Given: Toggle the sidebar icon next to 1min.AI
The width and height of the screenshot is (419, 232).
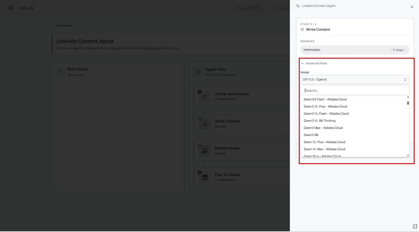Looking at the screenshot, I should tap(11, 8).
